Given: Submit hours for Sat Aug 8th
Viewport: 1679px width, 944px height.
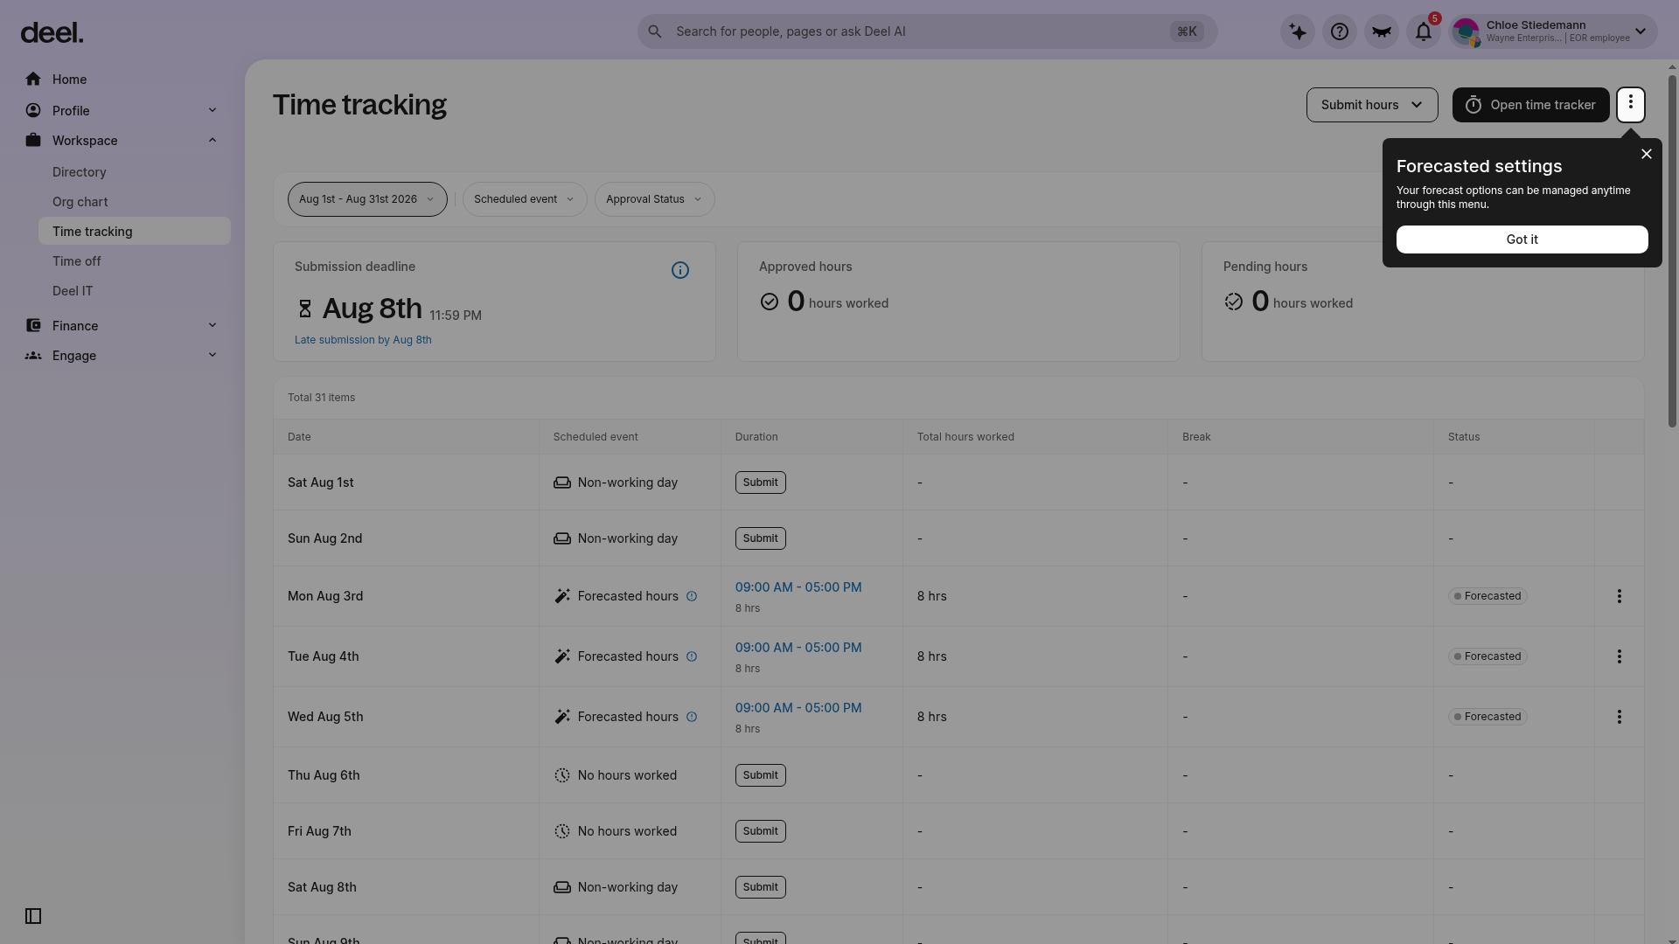Looking at the screenshot, I should tap(760, 887).
